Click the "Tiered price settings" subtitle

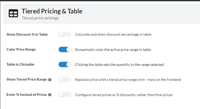coord(40,18)
